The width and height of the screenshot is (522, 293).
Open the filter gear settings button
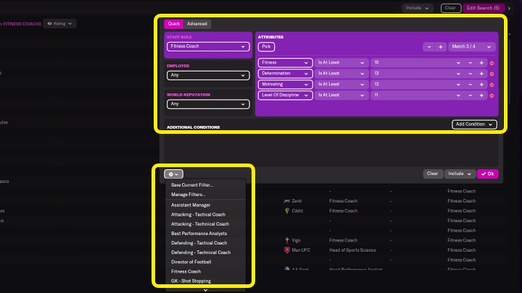(173, 174)
